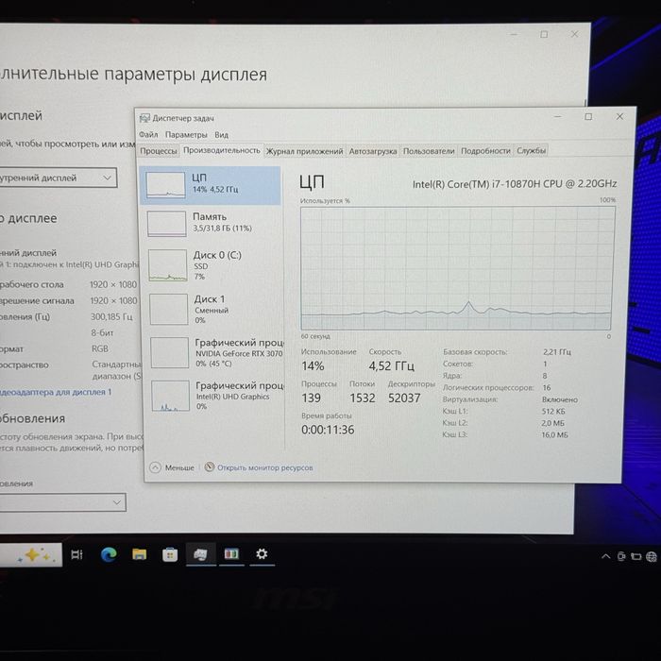Open the Вид menu

tap(221, 135)
